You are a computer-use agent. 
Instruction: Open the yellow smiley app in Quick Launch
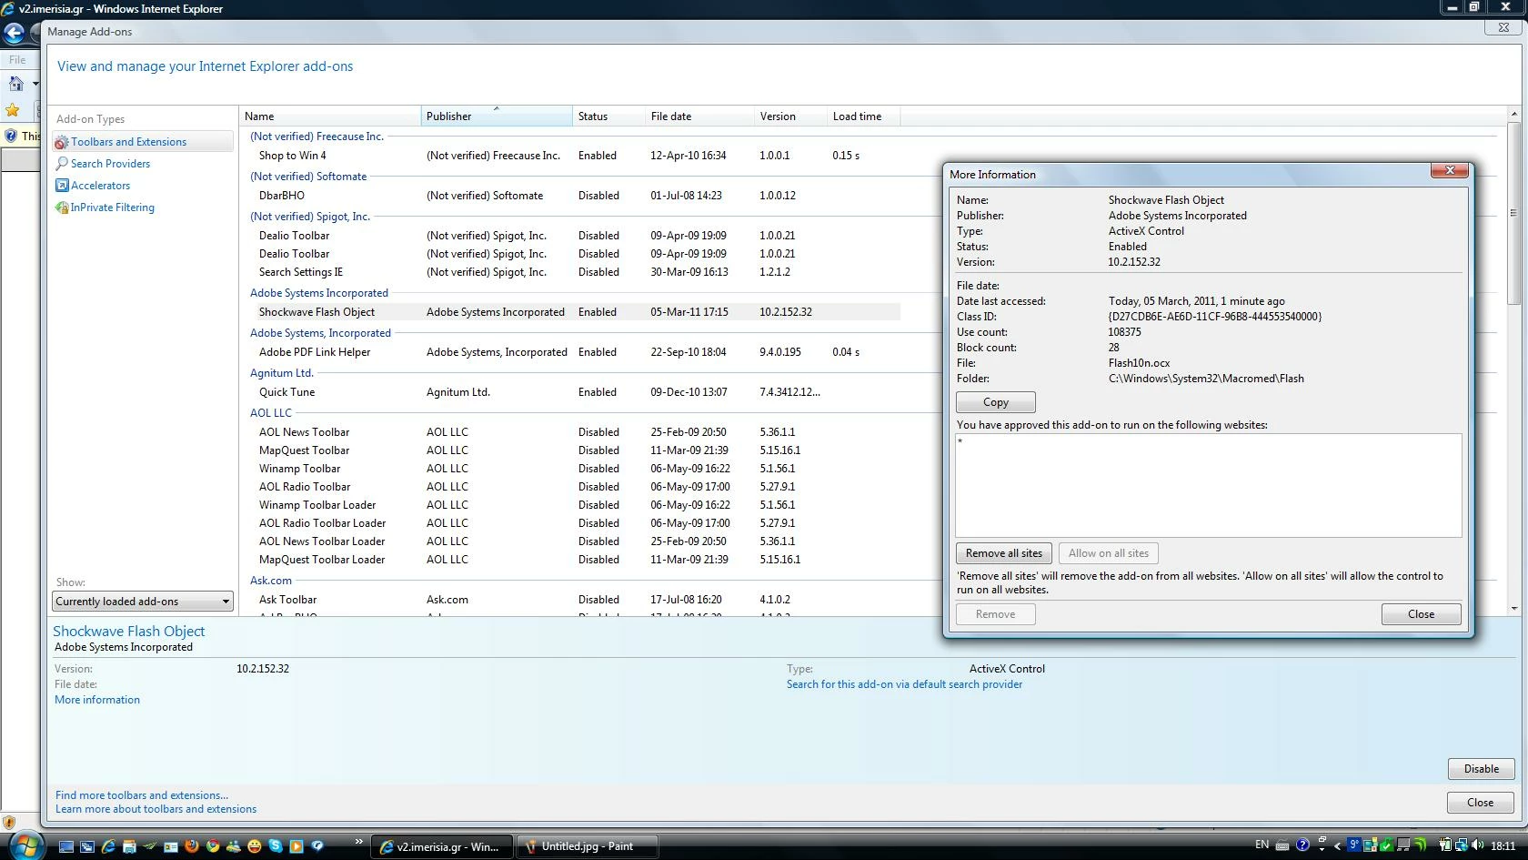click(x=254, y=845)
